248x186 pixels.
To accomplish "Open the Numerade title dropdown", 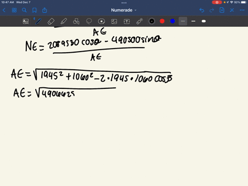I will tap(123, 10).
